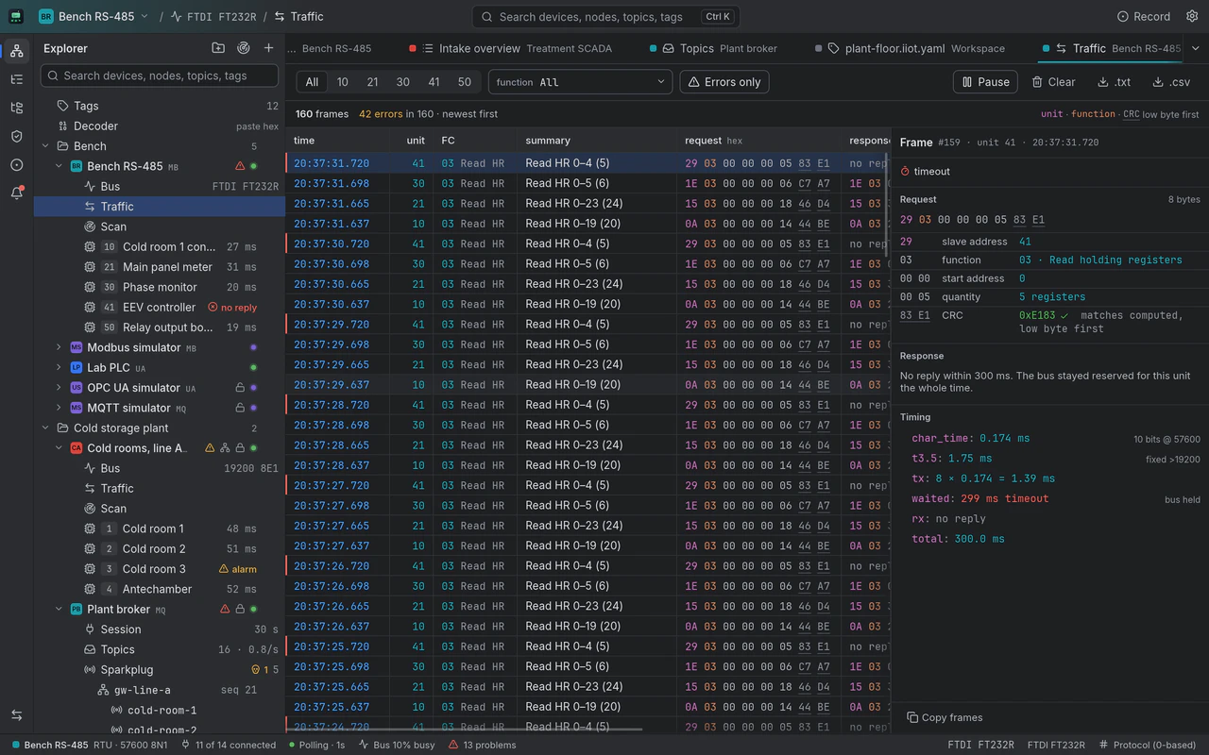Click the swap arrows icon at the sidebar bottom
1209x755 pixels.
(16, 715)
